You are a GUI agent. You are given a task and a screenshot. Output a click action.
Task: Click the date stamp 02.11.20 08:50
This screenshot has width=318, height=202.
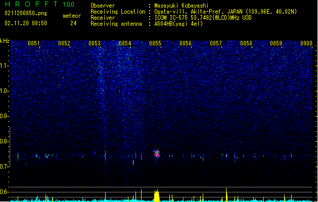pos(26,23)
